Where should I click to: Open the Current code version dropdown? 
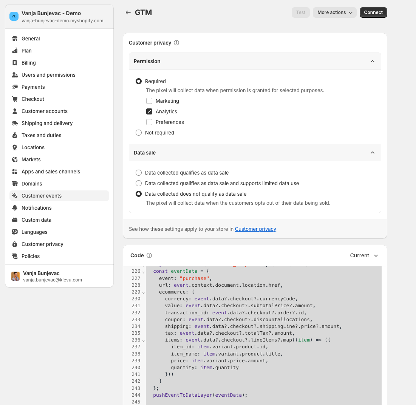click(364, 255)
